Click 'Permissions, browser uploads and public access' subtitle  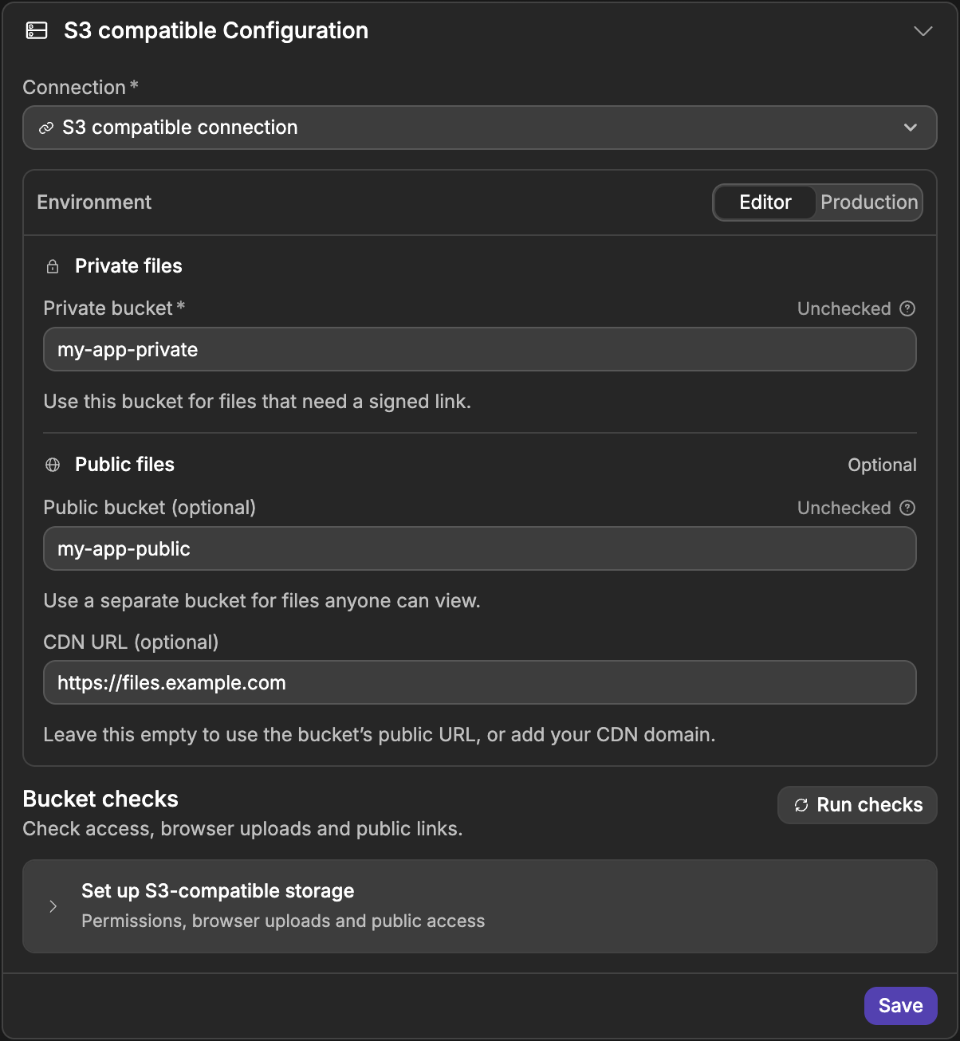coord(283,921)
